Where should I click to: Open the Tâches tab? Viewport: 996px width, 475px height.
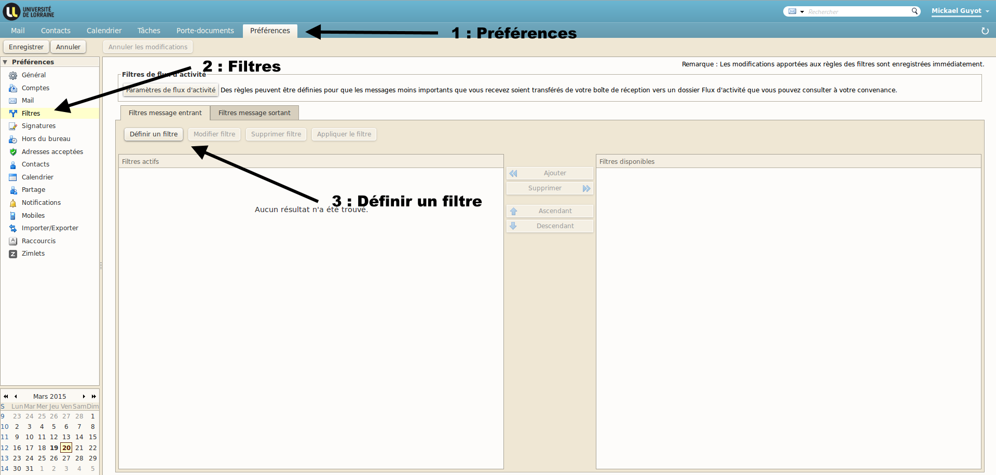pyautogui.click(x=148, y=31)
